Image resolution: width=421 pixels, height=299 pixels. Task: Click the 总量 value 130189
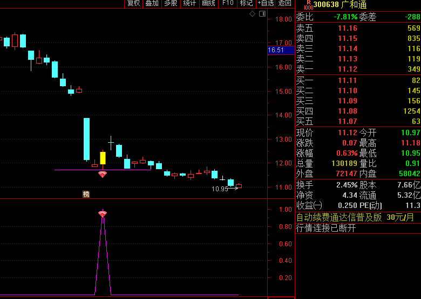coord(344,163)
